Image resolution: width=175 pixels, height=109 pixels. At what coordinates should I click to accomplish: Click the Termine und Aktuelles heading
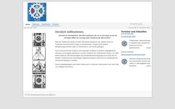pos(134,32)
